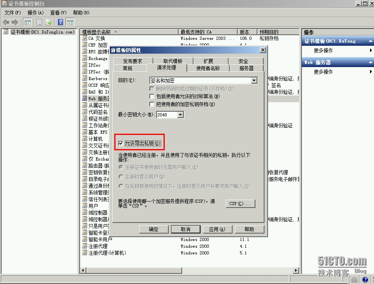Click the CA 交换 template icon

click(84, 38)
